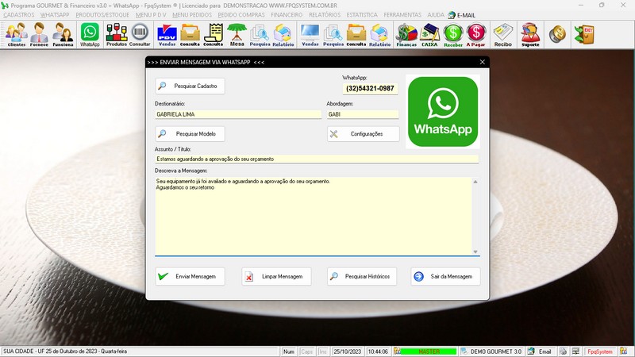Click the Pesquisa icon next to Mesa
The width and height of the screenshot is (635, 357).
click(260, 35)
